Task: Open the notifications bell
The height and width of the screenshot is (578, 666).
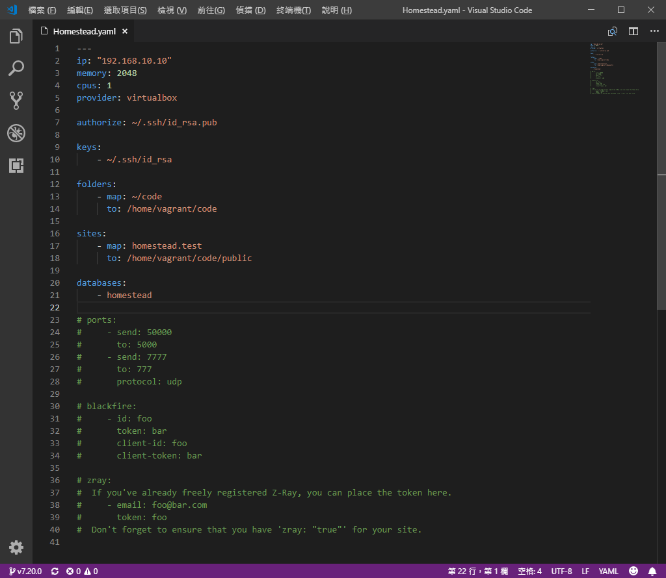Action: coord(652,572)
